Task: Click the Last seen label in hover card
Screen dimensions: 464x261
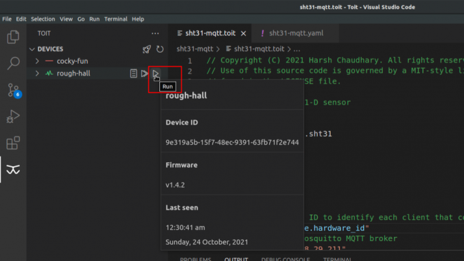Action: click(x=182, y=208)
